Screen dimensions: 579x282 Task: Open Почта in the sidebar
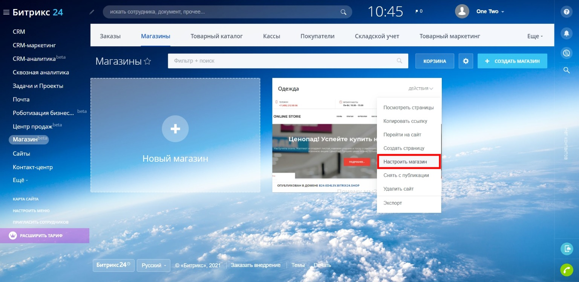tap(21, 99)
